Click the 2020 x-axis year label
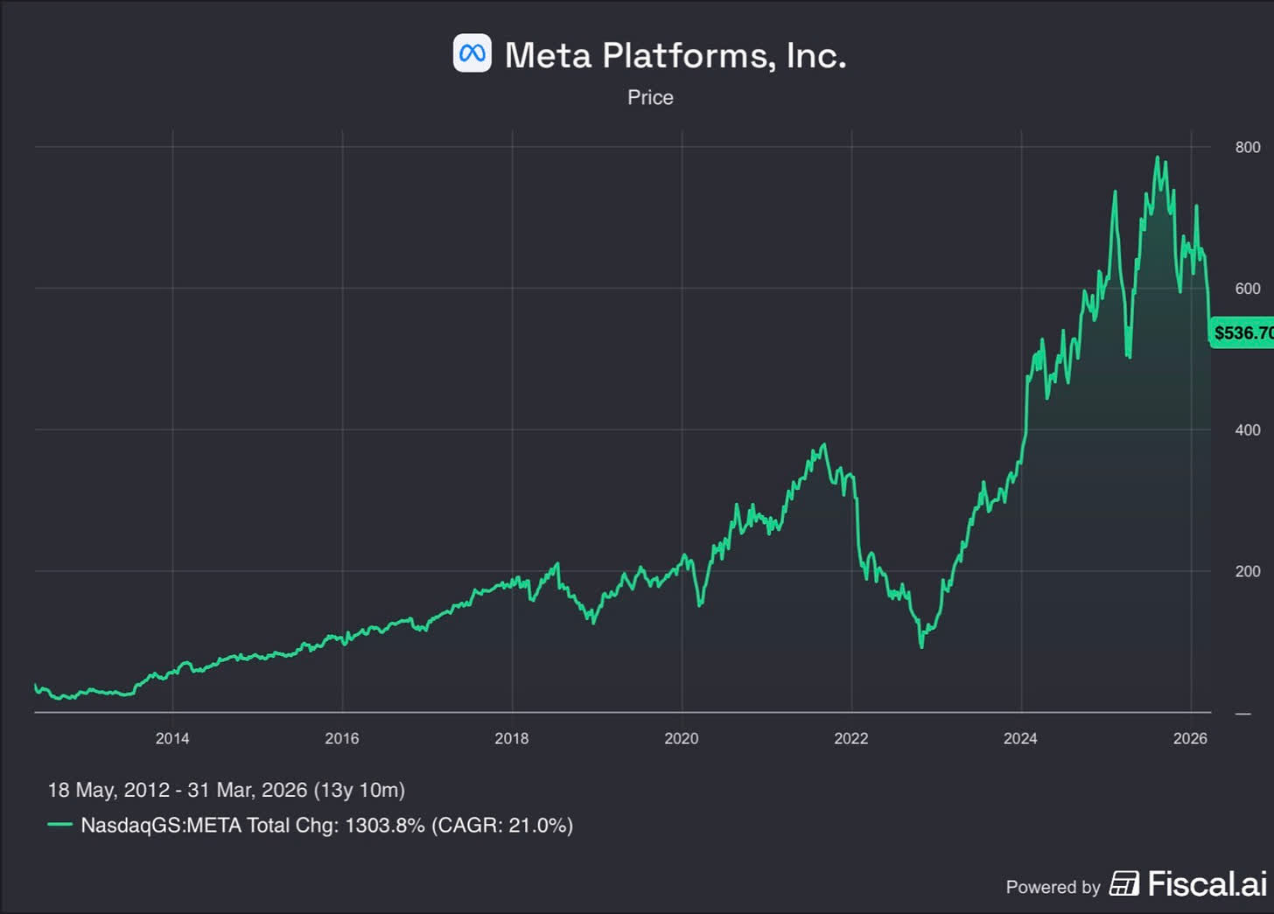 click(682, 738)
